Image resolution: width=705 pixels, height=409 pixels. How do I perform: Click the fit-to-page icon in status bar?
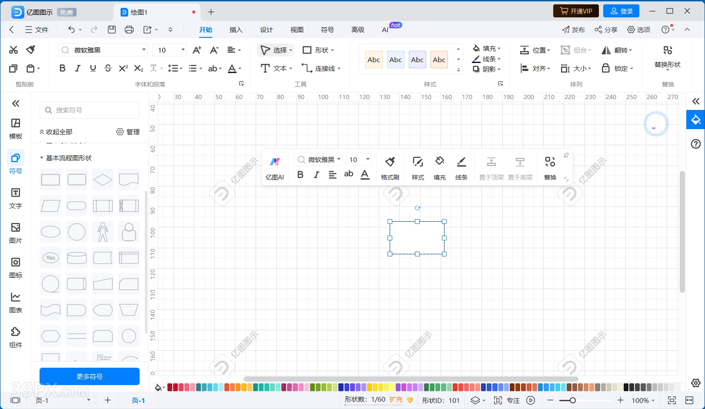672,400
